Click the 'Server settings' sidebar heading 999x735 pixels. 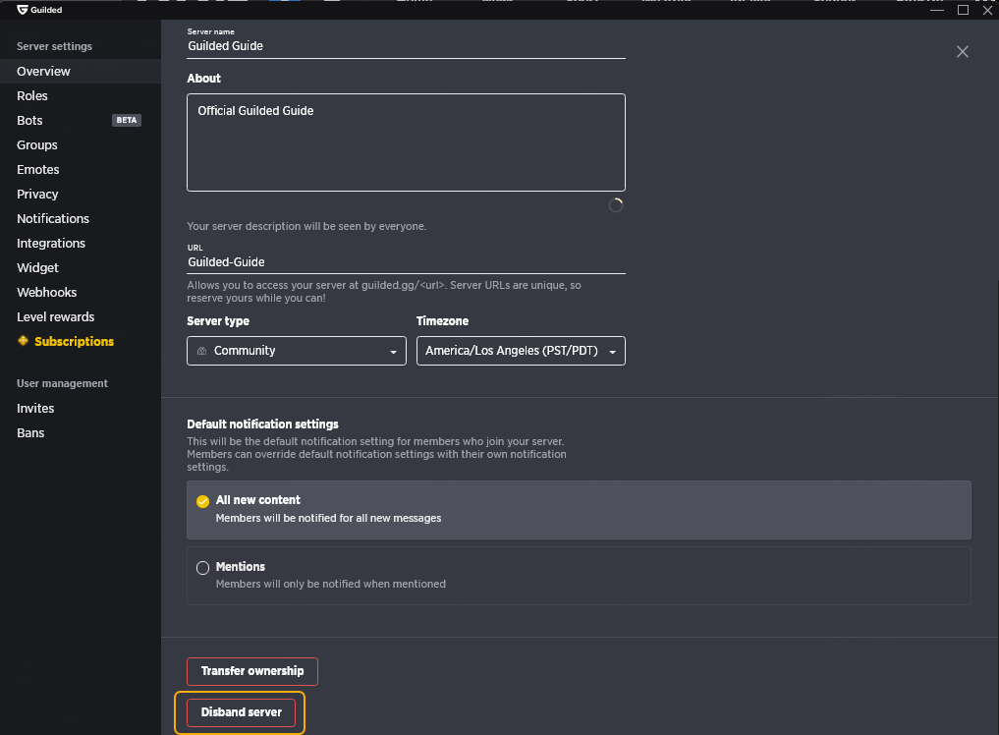(x=54, y=46)
